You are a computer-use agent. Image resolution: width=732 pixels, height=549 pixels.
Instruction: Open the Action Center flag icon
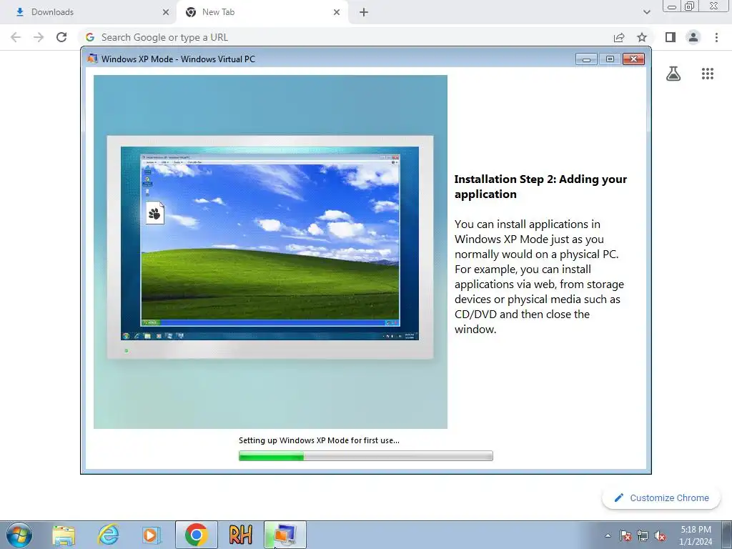tap(625, 535)
